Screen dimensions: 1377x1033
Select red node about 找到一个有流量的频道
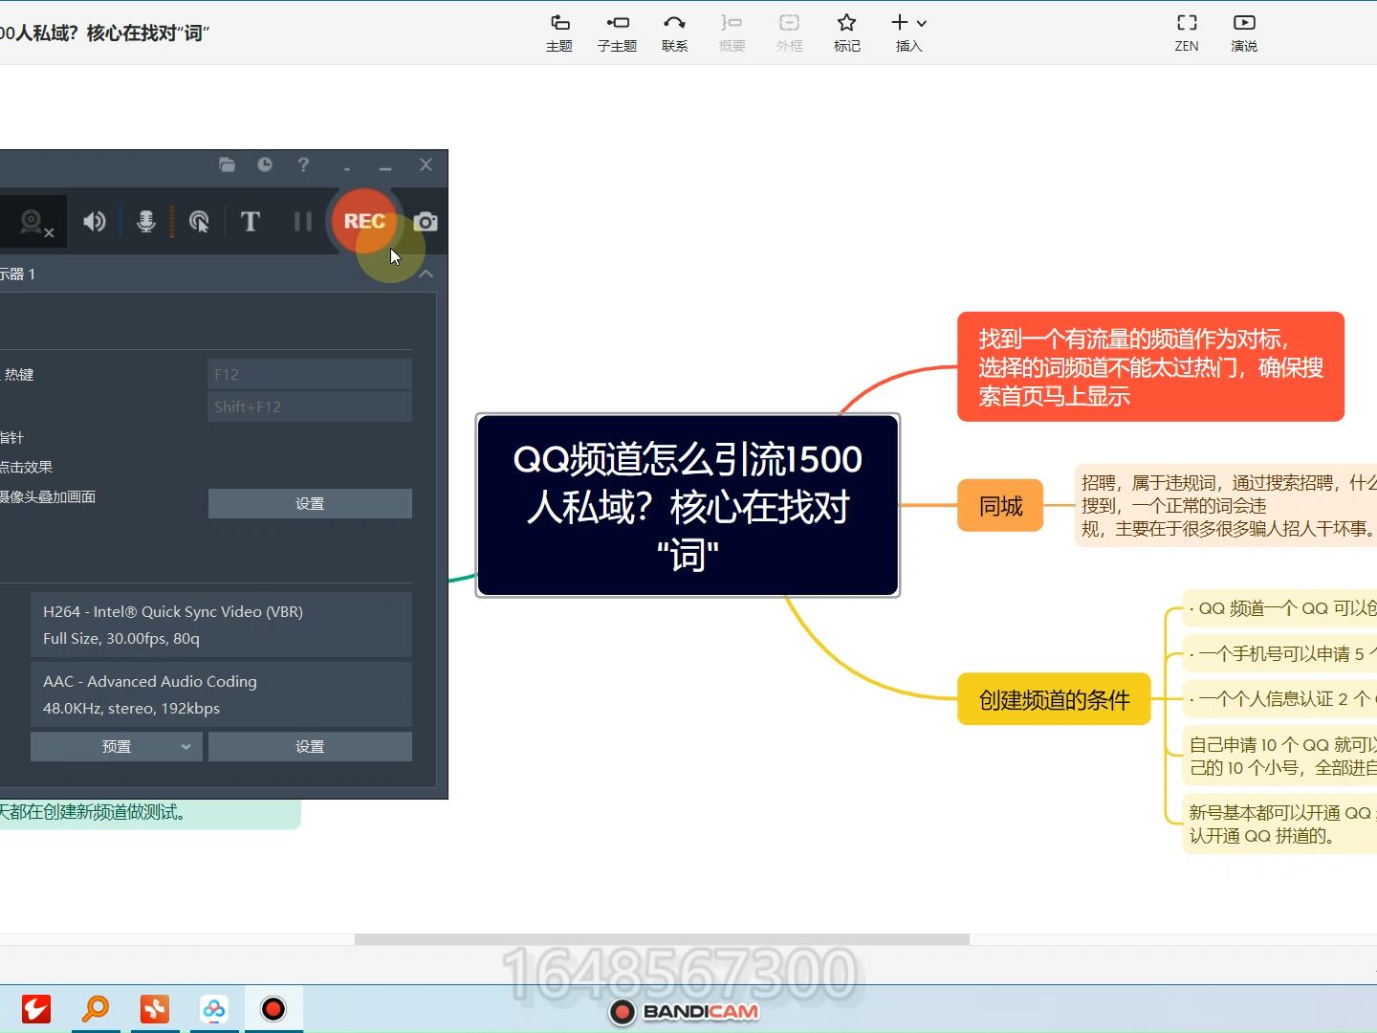pyautogui.click(x=1150, y=366)
